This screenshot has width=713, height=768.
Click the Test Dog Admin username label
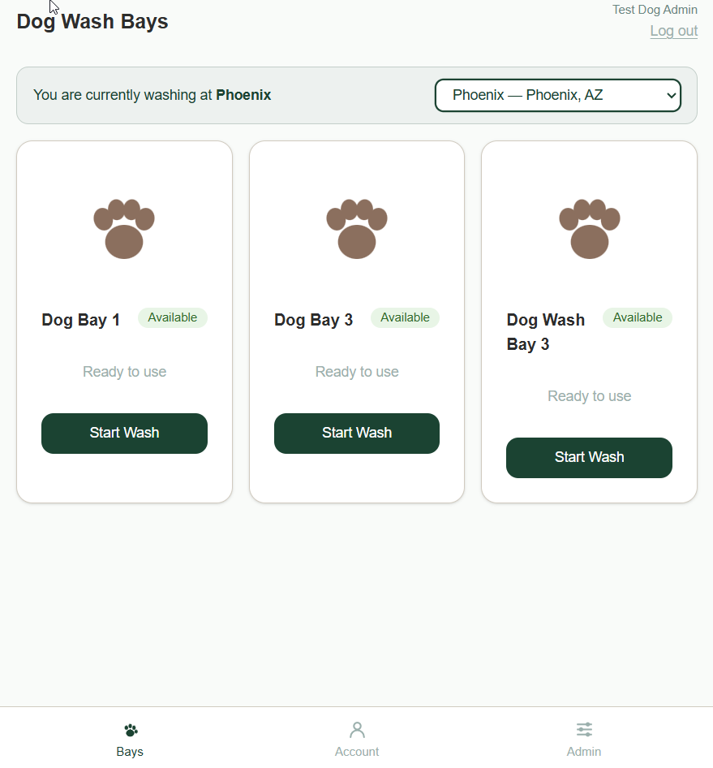click(x=655, y=9)
